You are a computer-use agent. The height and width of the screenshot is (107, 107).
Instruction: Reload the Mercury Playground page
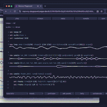pyautogui.click(x=15, y=11)
